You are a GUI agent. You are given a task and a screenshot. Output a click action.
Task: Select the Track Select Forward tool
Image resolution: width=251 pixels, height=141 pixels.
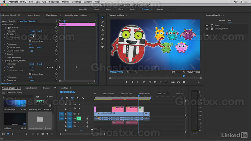tap(102, 22)
